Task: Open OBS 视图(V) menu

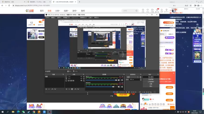Action: coord(59,17)
